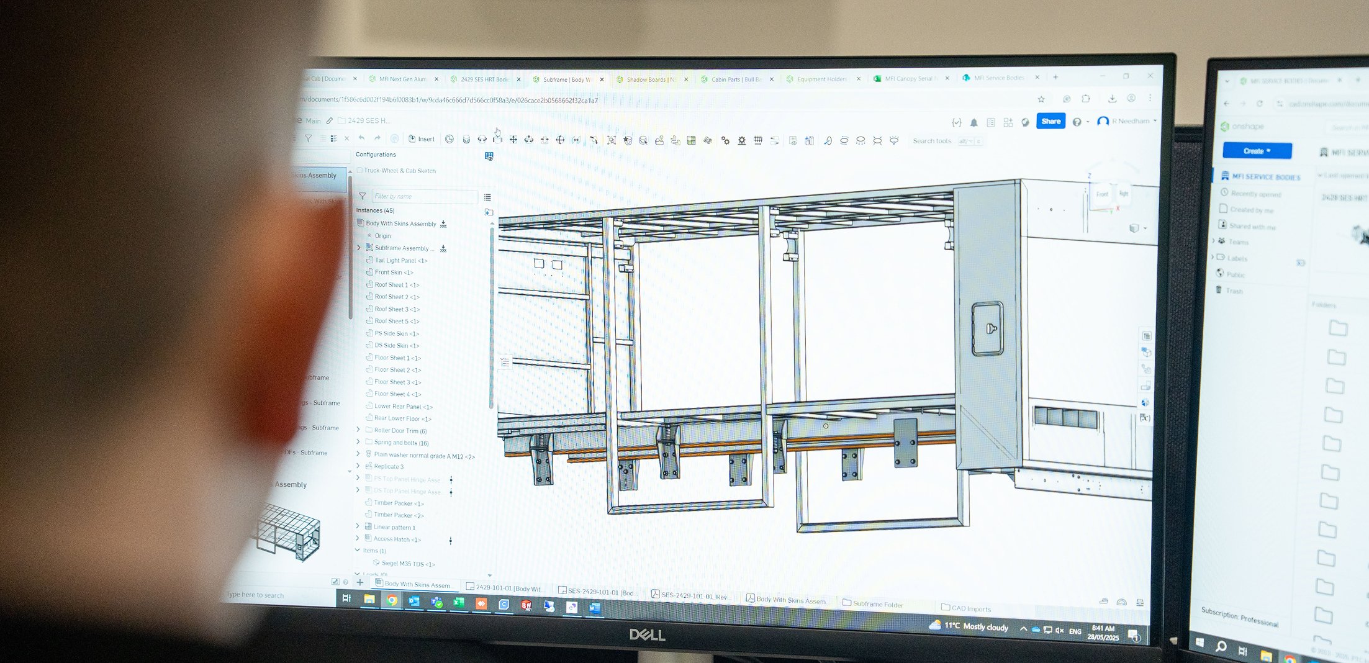Screen dimensions: 1369x663
Task: Open the browser extensions puzzle icon
Action: (x=1086, y=99)
